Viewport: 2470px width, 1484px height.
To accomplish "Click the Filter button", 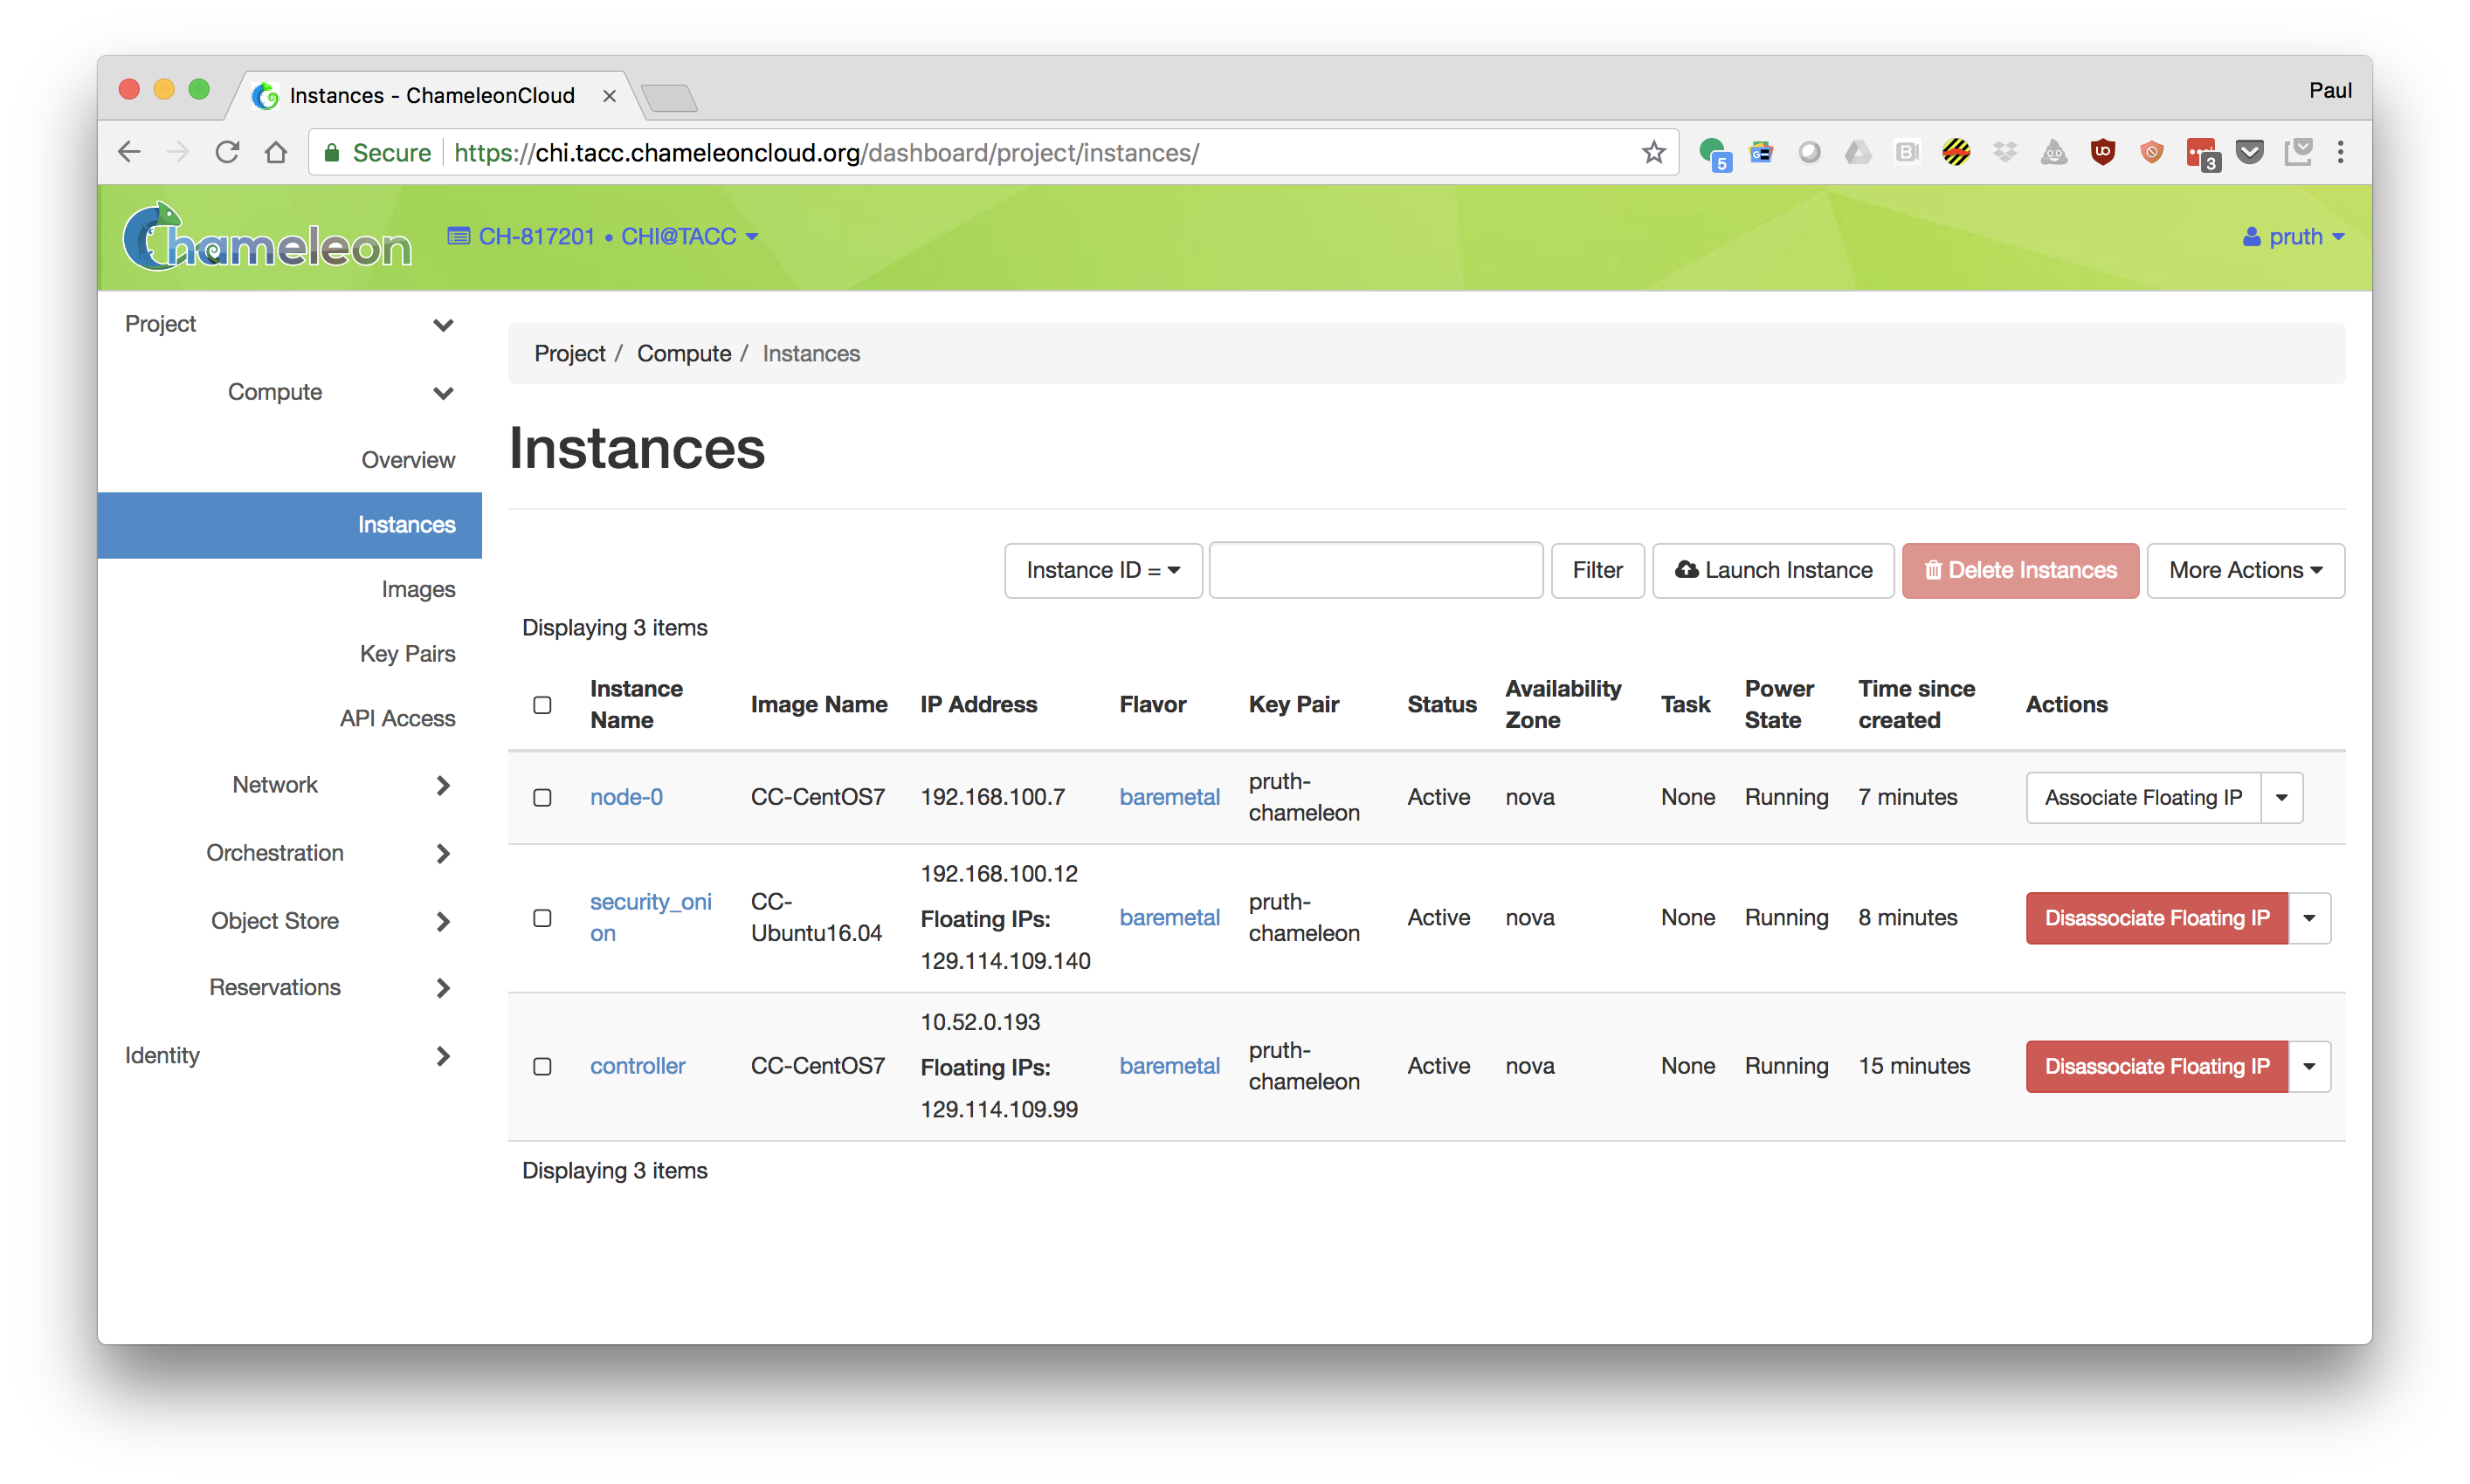I will (1597, 570).
